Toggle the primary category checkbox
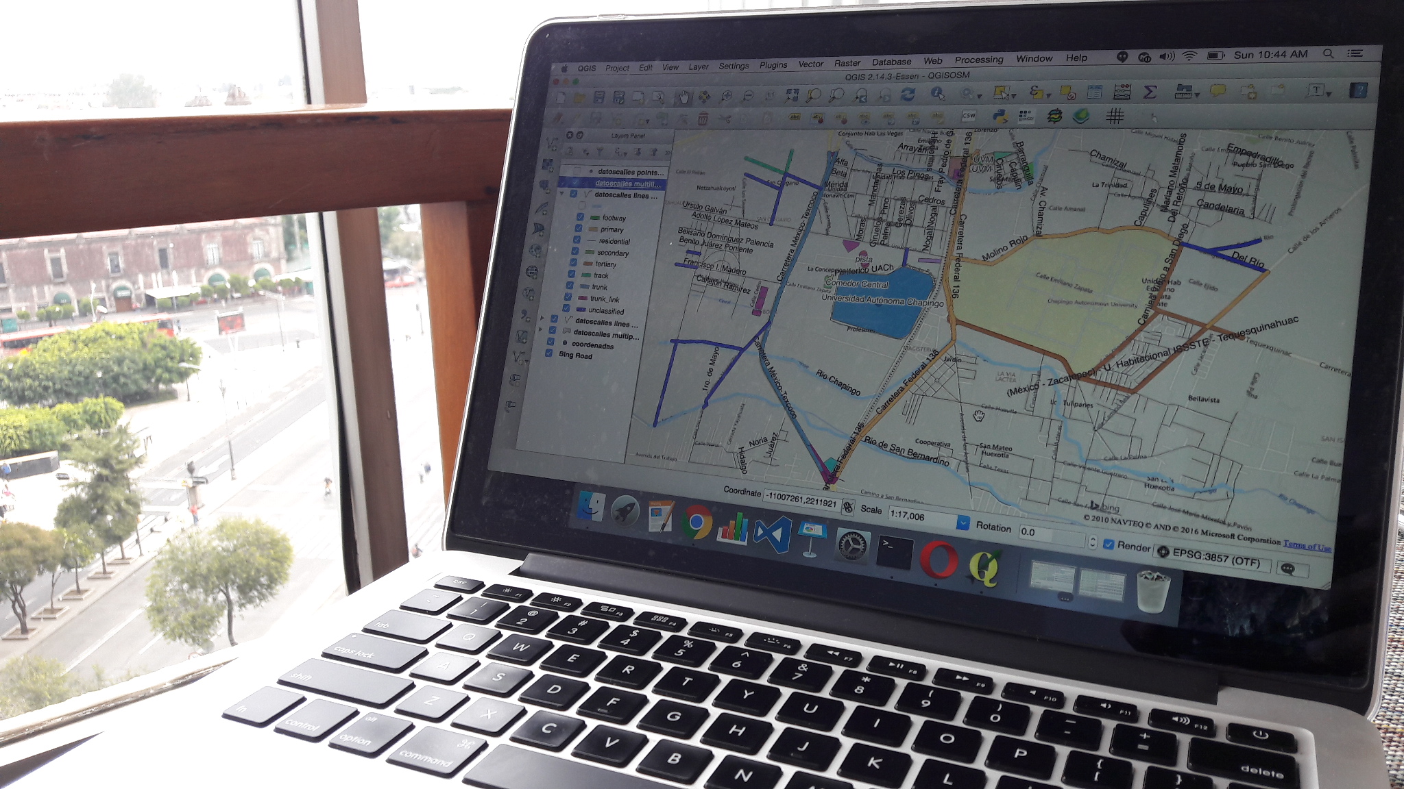1404x789 pixels. pyautogui.click(x=578, y=229)
